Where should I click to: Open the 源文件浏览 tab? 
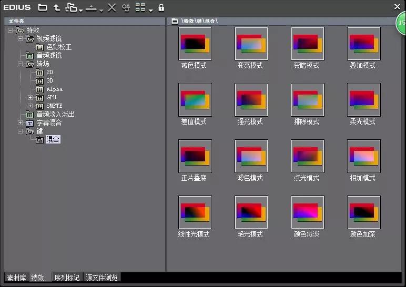[102, 278]
